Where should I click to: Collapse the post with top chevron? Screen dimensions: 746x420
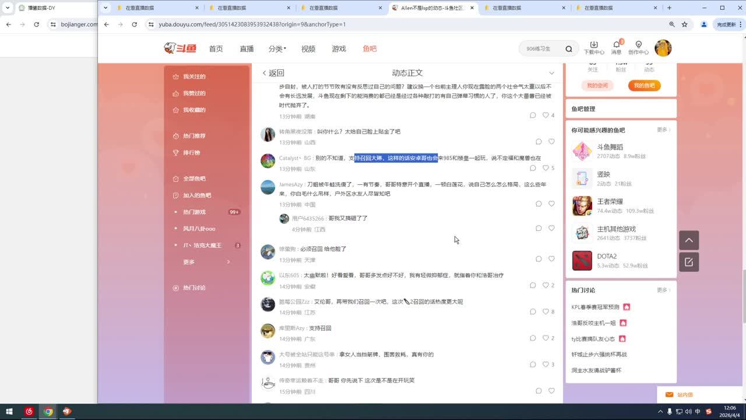tap(551, 73)
